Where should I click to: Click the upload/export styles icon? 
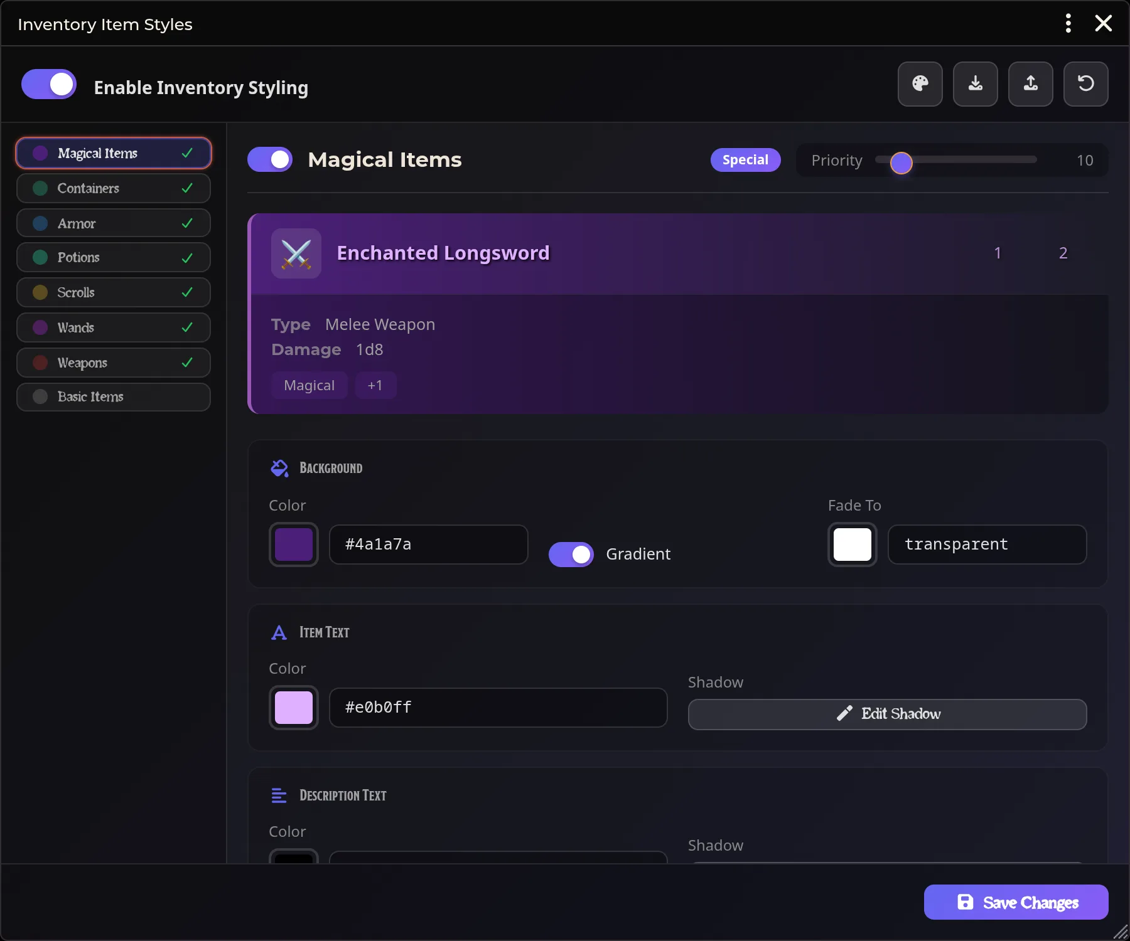1030,84
